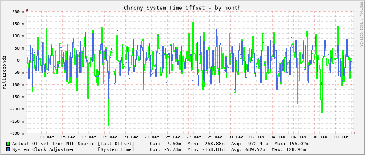The width and height of the screenshot is (365, 155).
Task: Click the '19 Dec' x-axis label
Action: tap(109, 138)
